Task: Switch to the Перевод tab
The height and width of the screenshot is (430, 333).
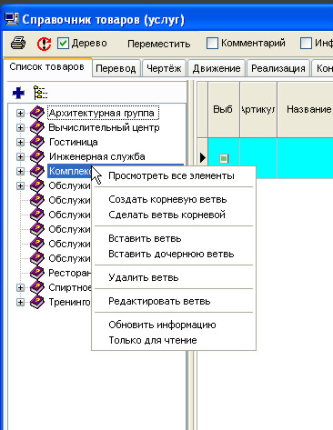Action: pos(116,68)
